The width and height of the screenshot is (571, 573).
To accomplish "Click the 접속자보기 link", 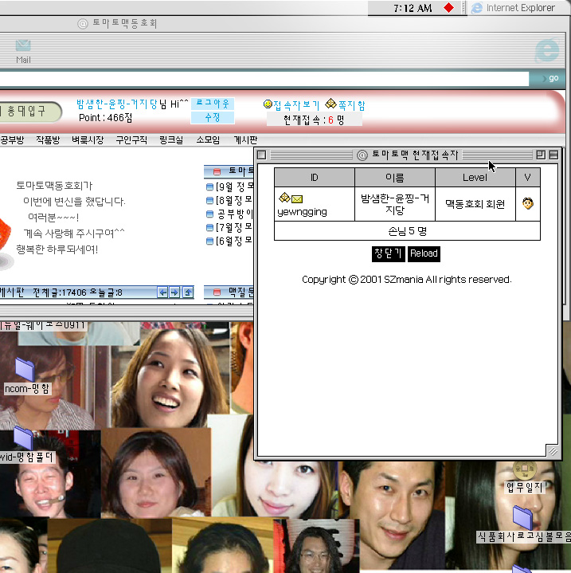I will [291, 104].
